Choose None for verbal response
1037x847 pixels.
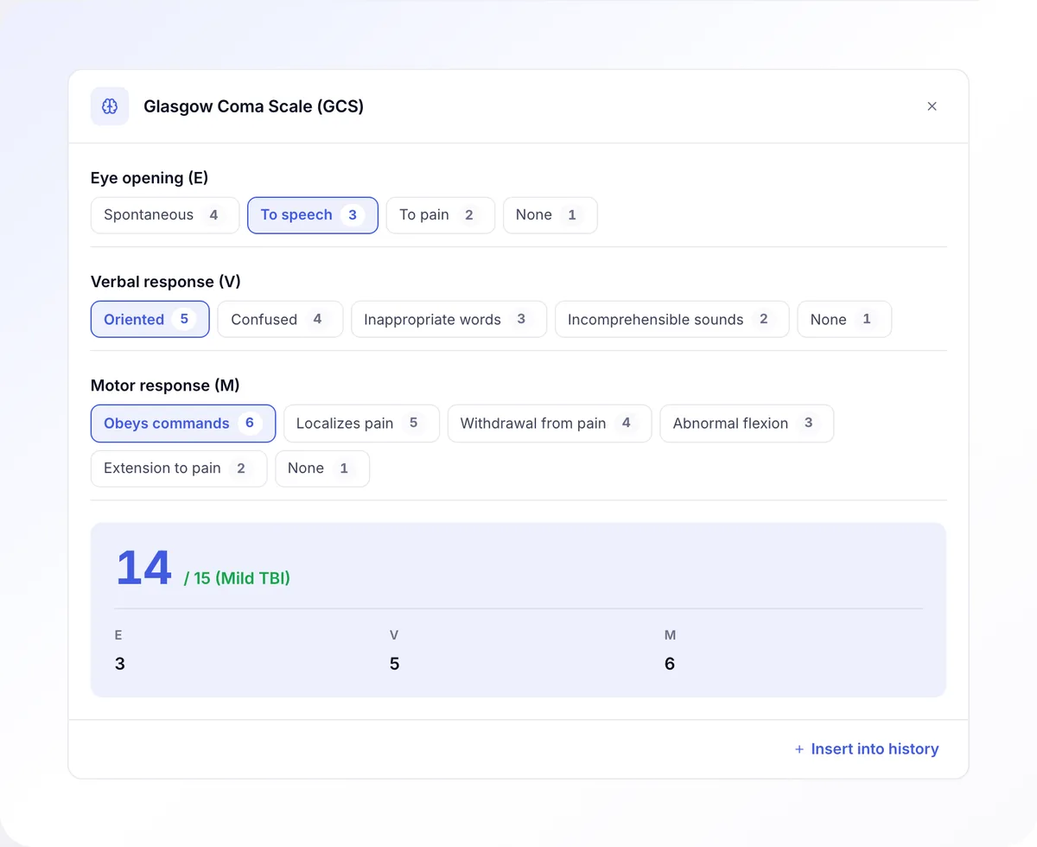[844, 319]
